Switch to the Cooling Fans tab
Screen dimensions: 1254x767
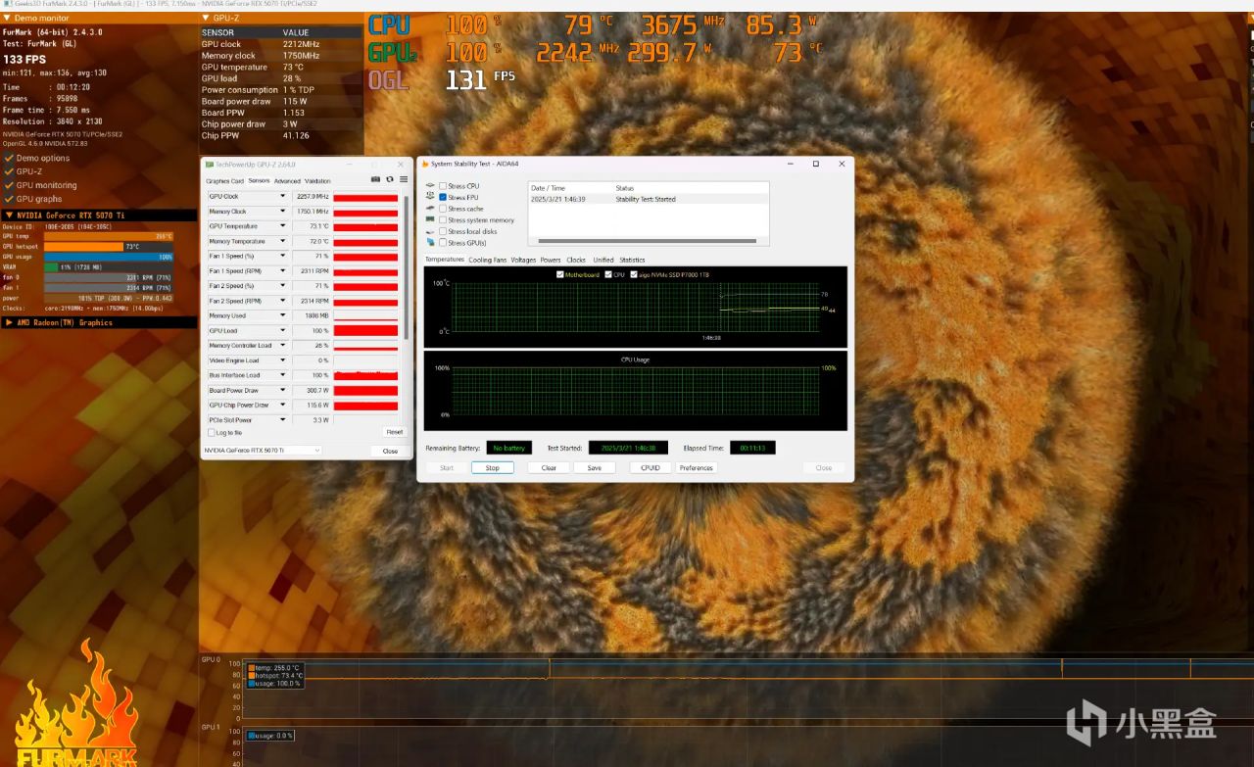pyautogui.click(x=488, y=260)
